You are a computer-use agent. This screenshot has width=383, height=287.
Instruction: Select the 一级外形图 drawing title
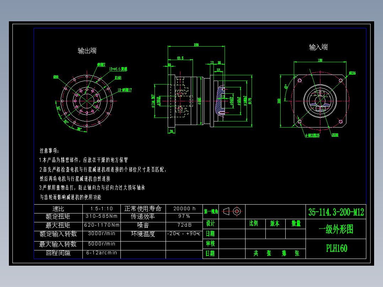point(336,230)
